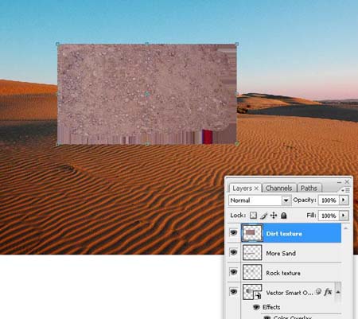Click the Effects row label
358x319 pixels.
271,307
